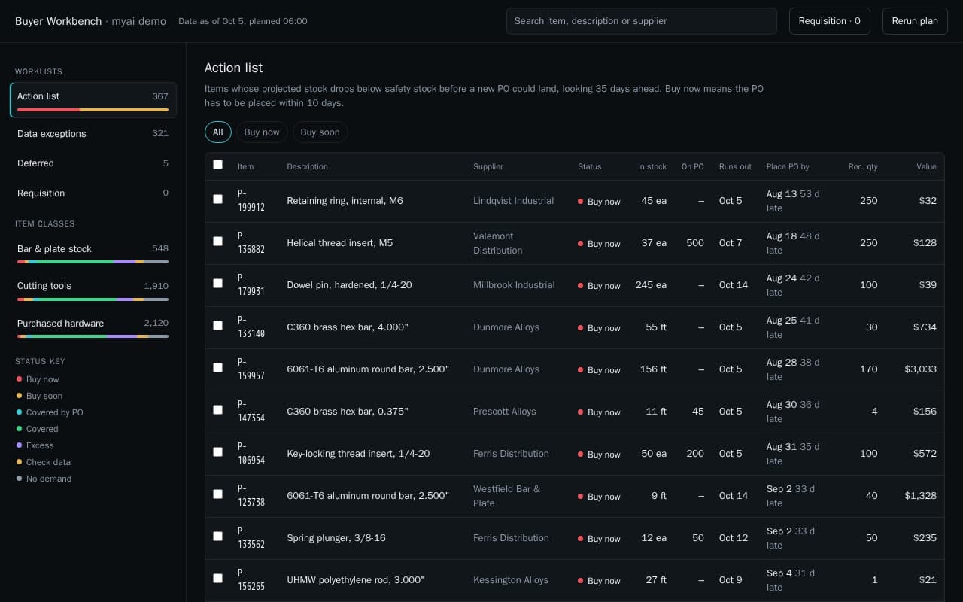
Task: Click the Check data status key entry
Action: [x=44, y=462]
